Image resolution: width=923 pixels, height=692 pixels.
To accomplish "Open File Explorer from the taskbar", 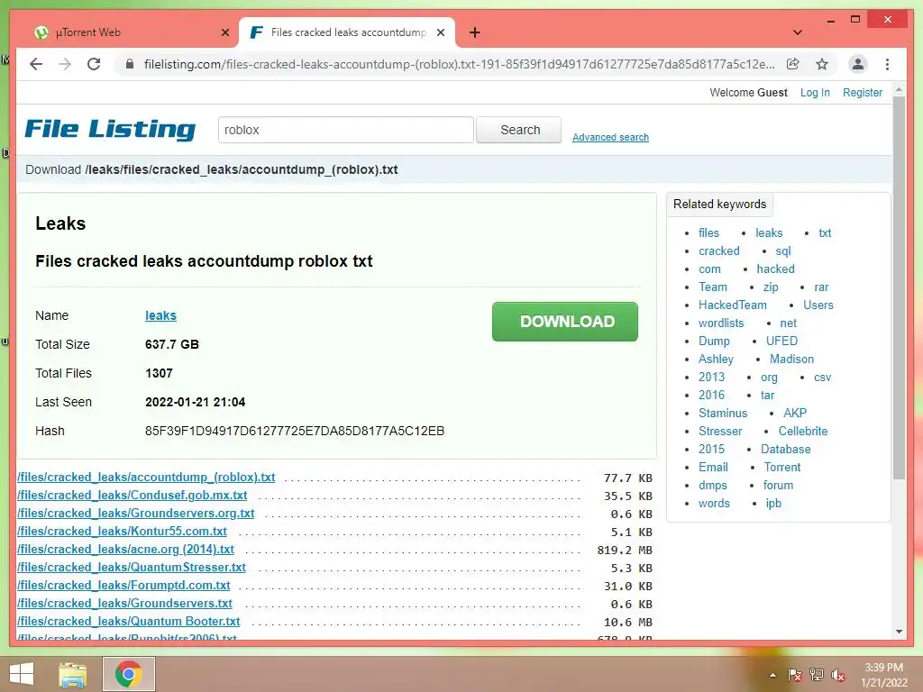I will click(72, 674).
